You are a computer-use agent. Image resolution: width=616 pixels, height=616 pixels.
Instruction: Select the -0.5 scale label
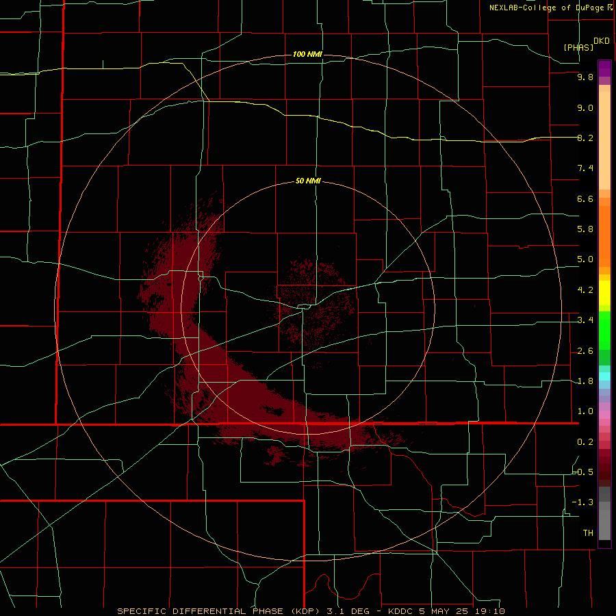coord(583,472)
